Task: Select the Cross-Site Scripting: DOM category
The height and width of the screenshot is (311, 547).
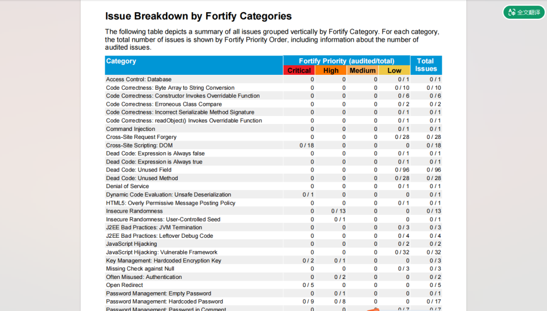Action: (139, 145)
